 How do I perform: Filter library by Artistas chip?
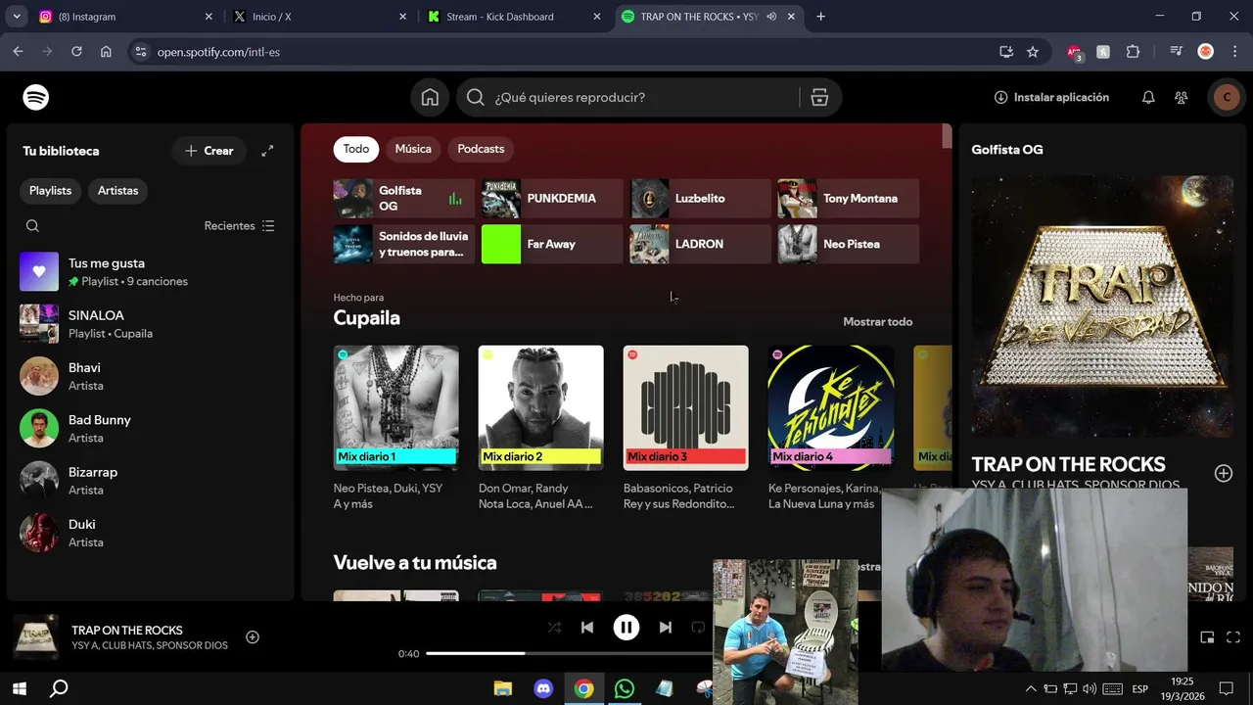[117, 191]
